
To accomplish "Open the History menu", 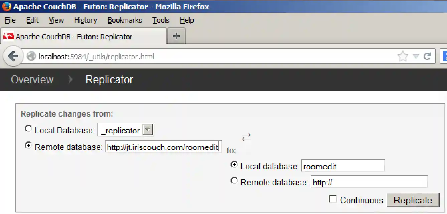I will pyautogui.click(x=85, y=20).
